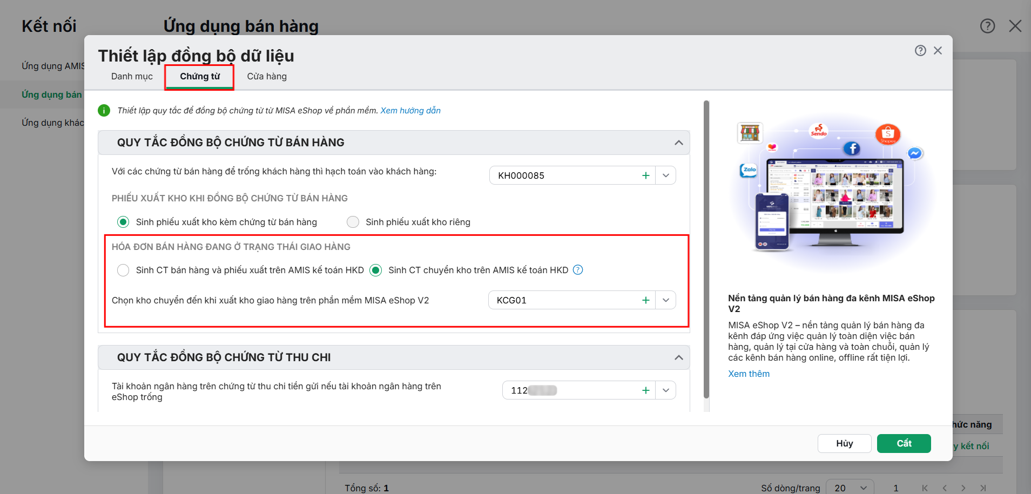Open Ứng dụng khác sidebar item
1031x494 pixels.
[53, 123]
